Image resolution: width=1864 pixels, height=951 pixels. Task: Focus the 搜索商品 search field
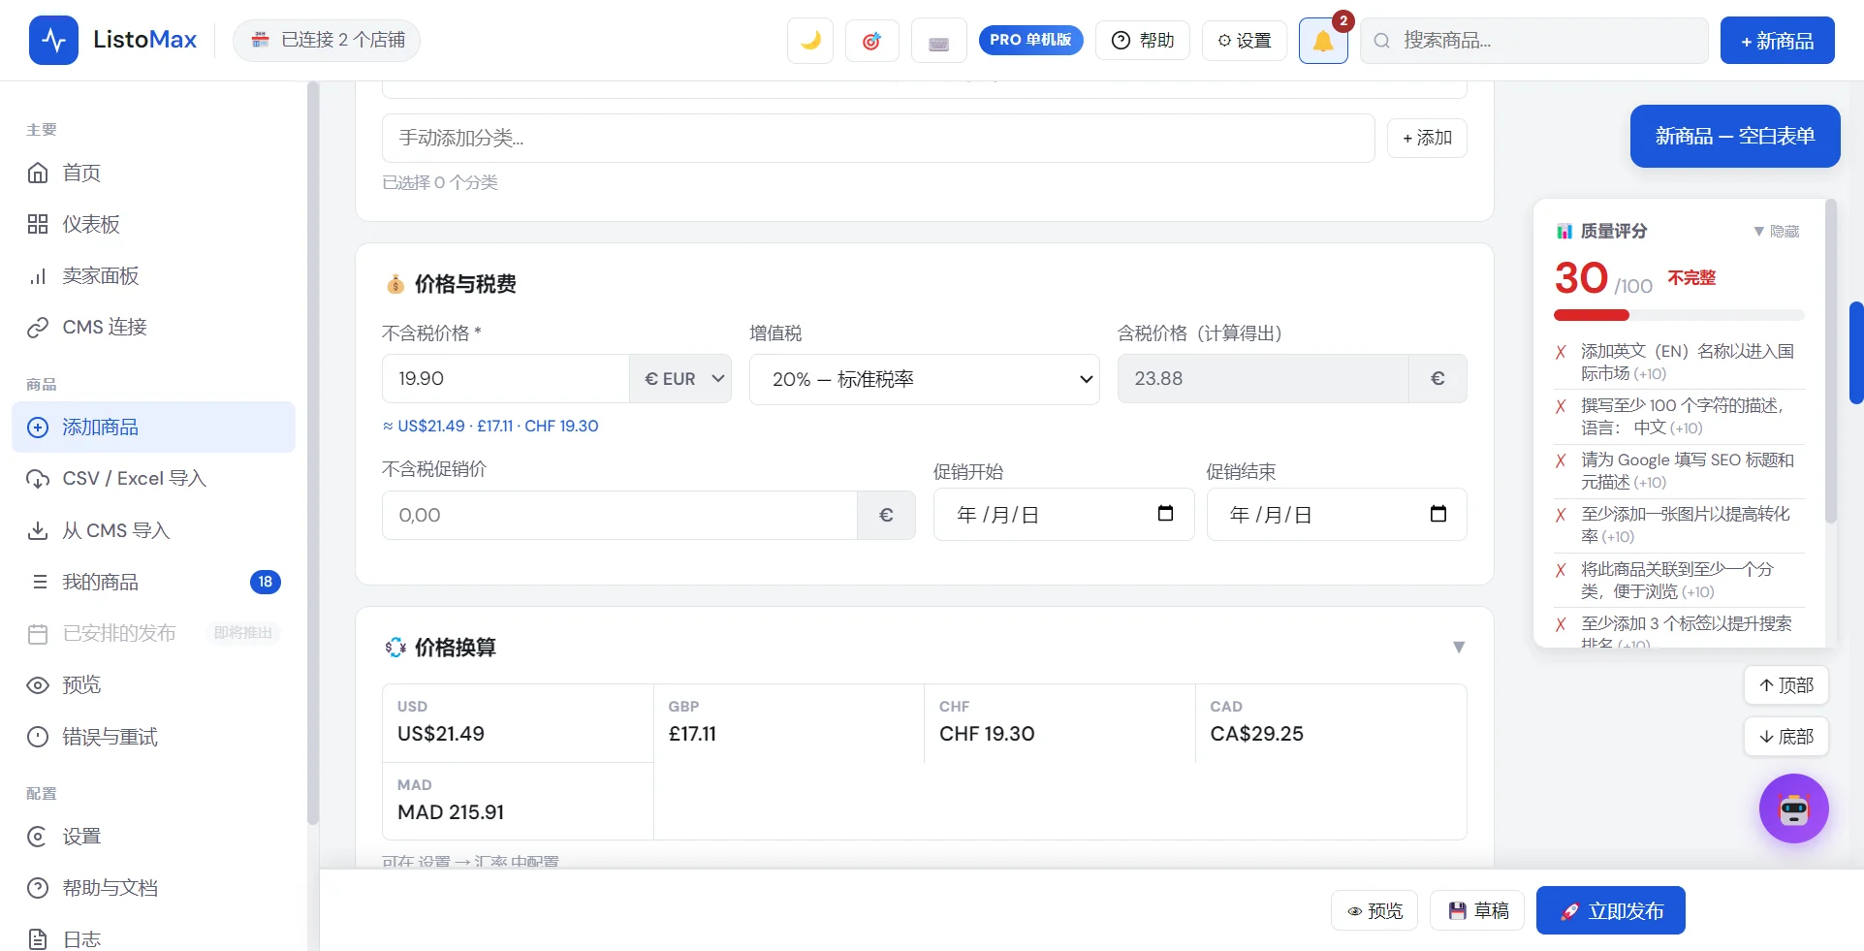1534,41
